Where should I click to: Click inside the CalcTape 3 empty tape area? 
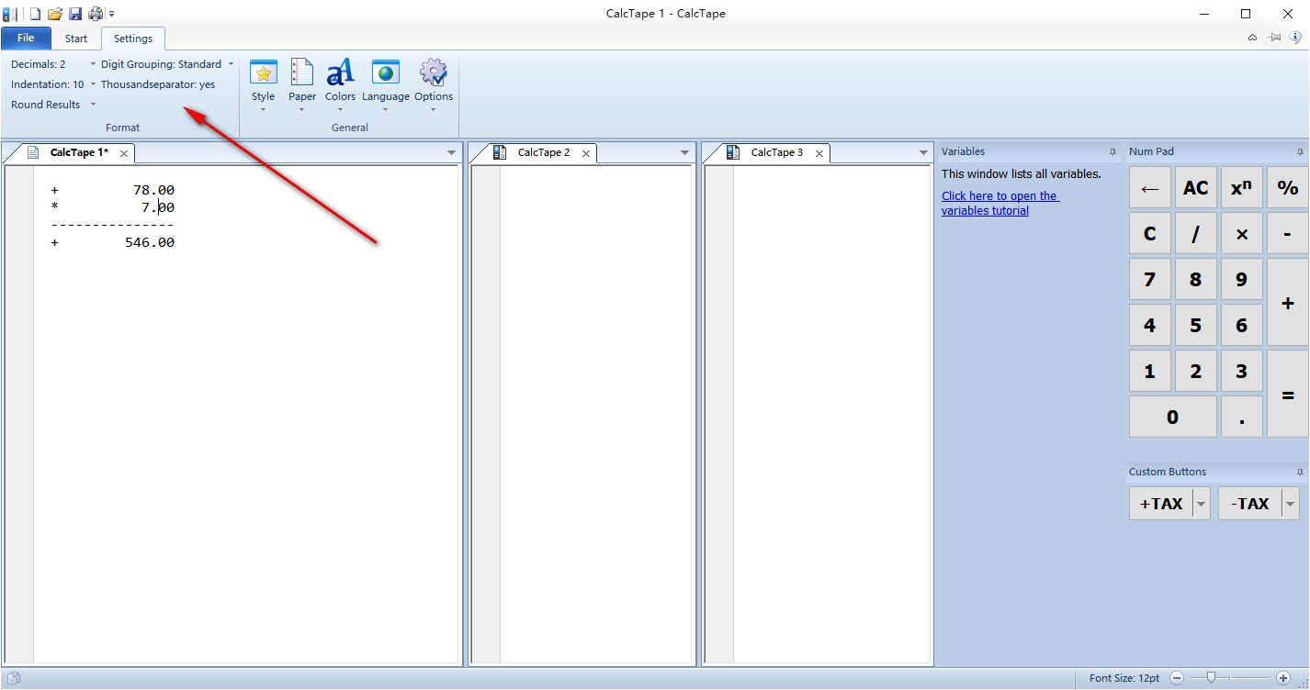[832, 414]
